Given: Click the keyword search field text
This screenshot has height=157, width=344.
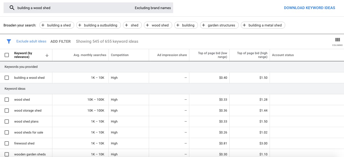Looking at the screenshot, I should (x=34, y=8).
